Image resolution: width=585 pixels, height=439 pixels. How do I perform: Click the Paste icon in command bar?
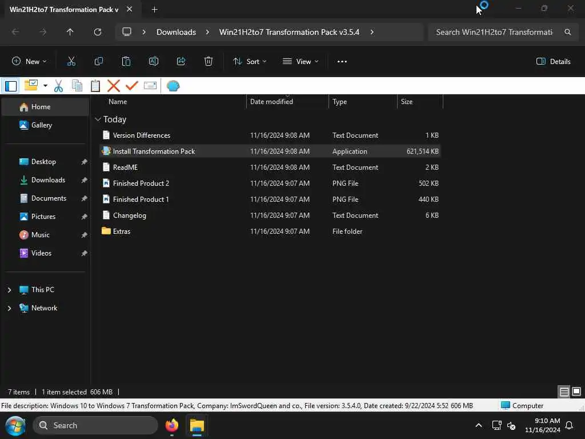tap(126, 62)
